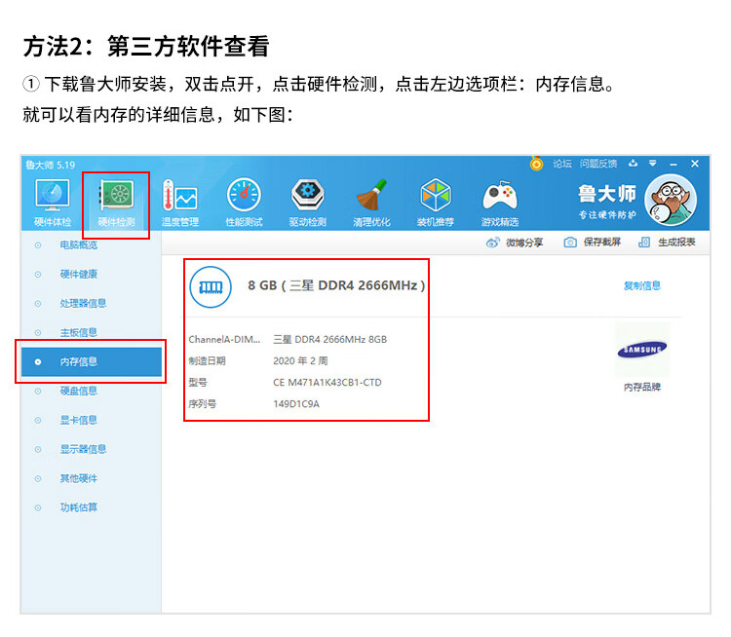Click 保存截屏 to save screenshot
This screenshot has height=637, width=731.
pyautogui.click(x=593, y=242)
